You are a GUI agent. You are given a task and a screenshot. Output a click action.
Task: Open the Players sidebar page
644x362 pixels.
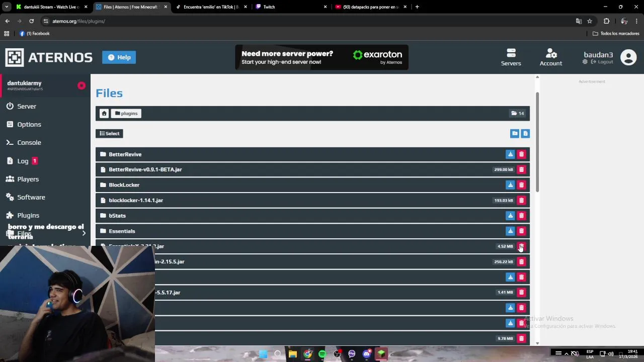pyautogui.click(x=28, y=179)
